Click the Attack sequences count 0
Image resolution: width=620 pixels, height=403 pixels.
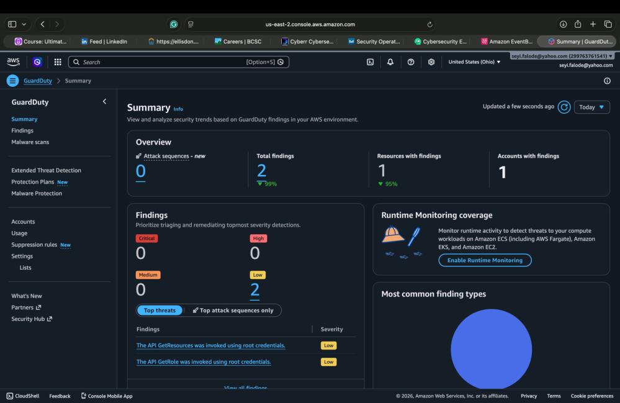140,171
